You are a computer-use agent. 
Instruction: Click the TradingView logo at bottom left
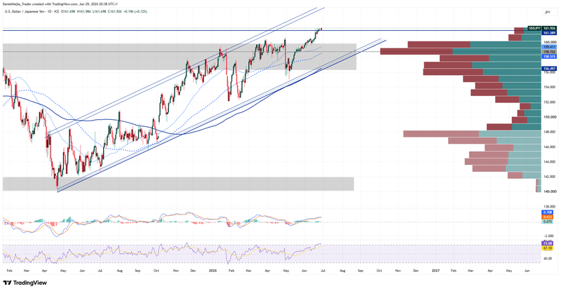coord(25,283)
